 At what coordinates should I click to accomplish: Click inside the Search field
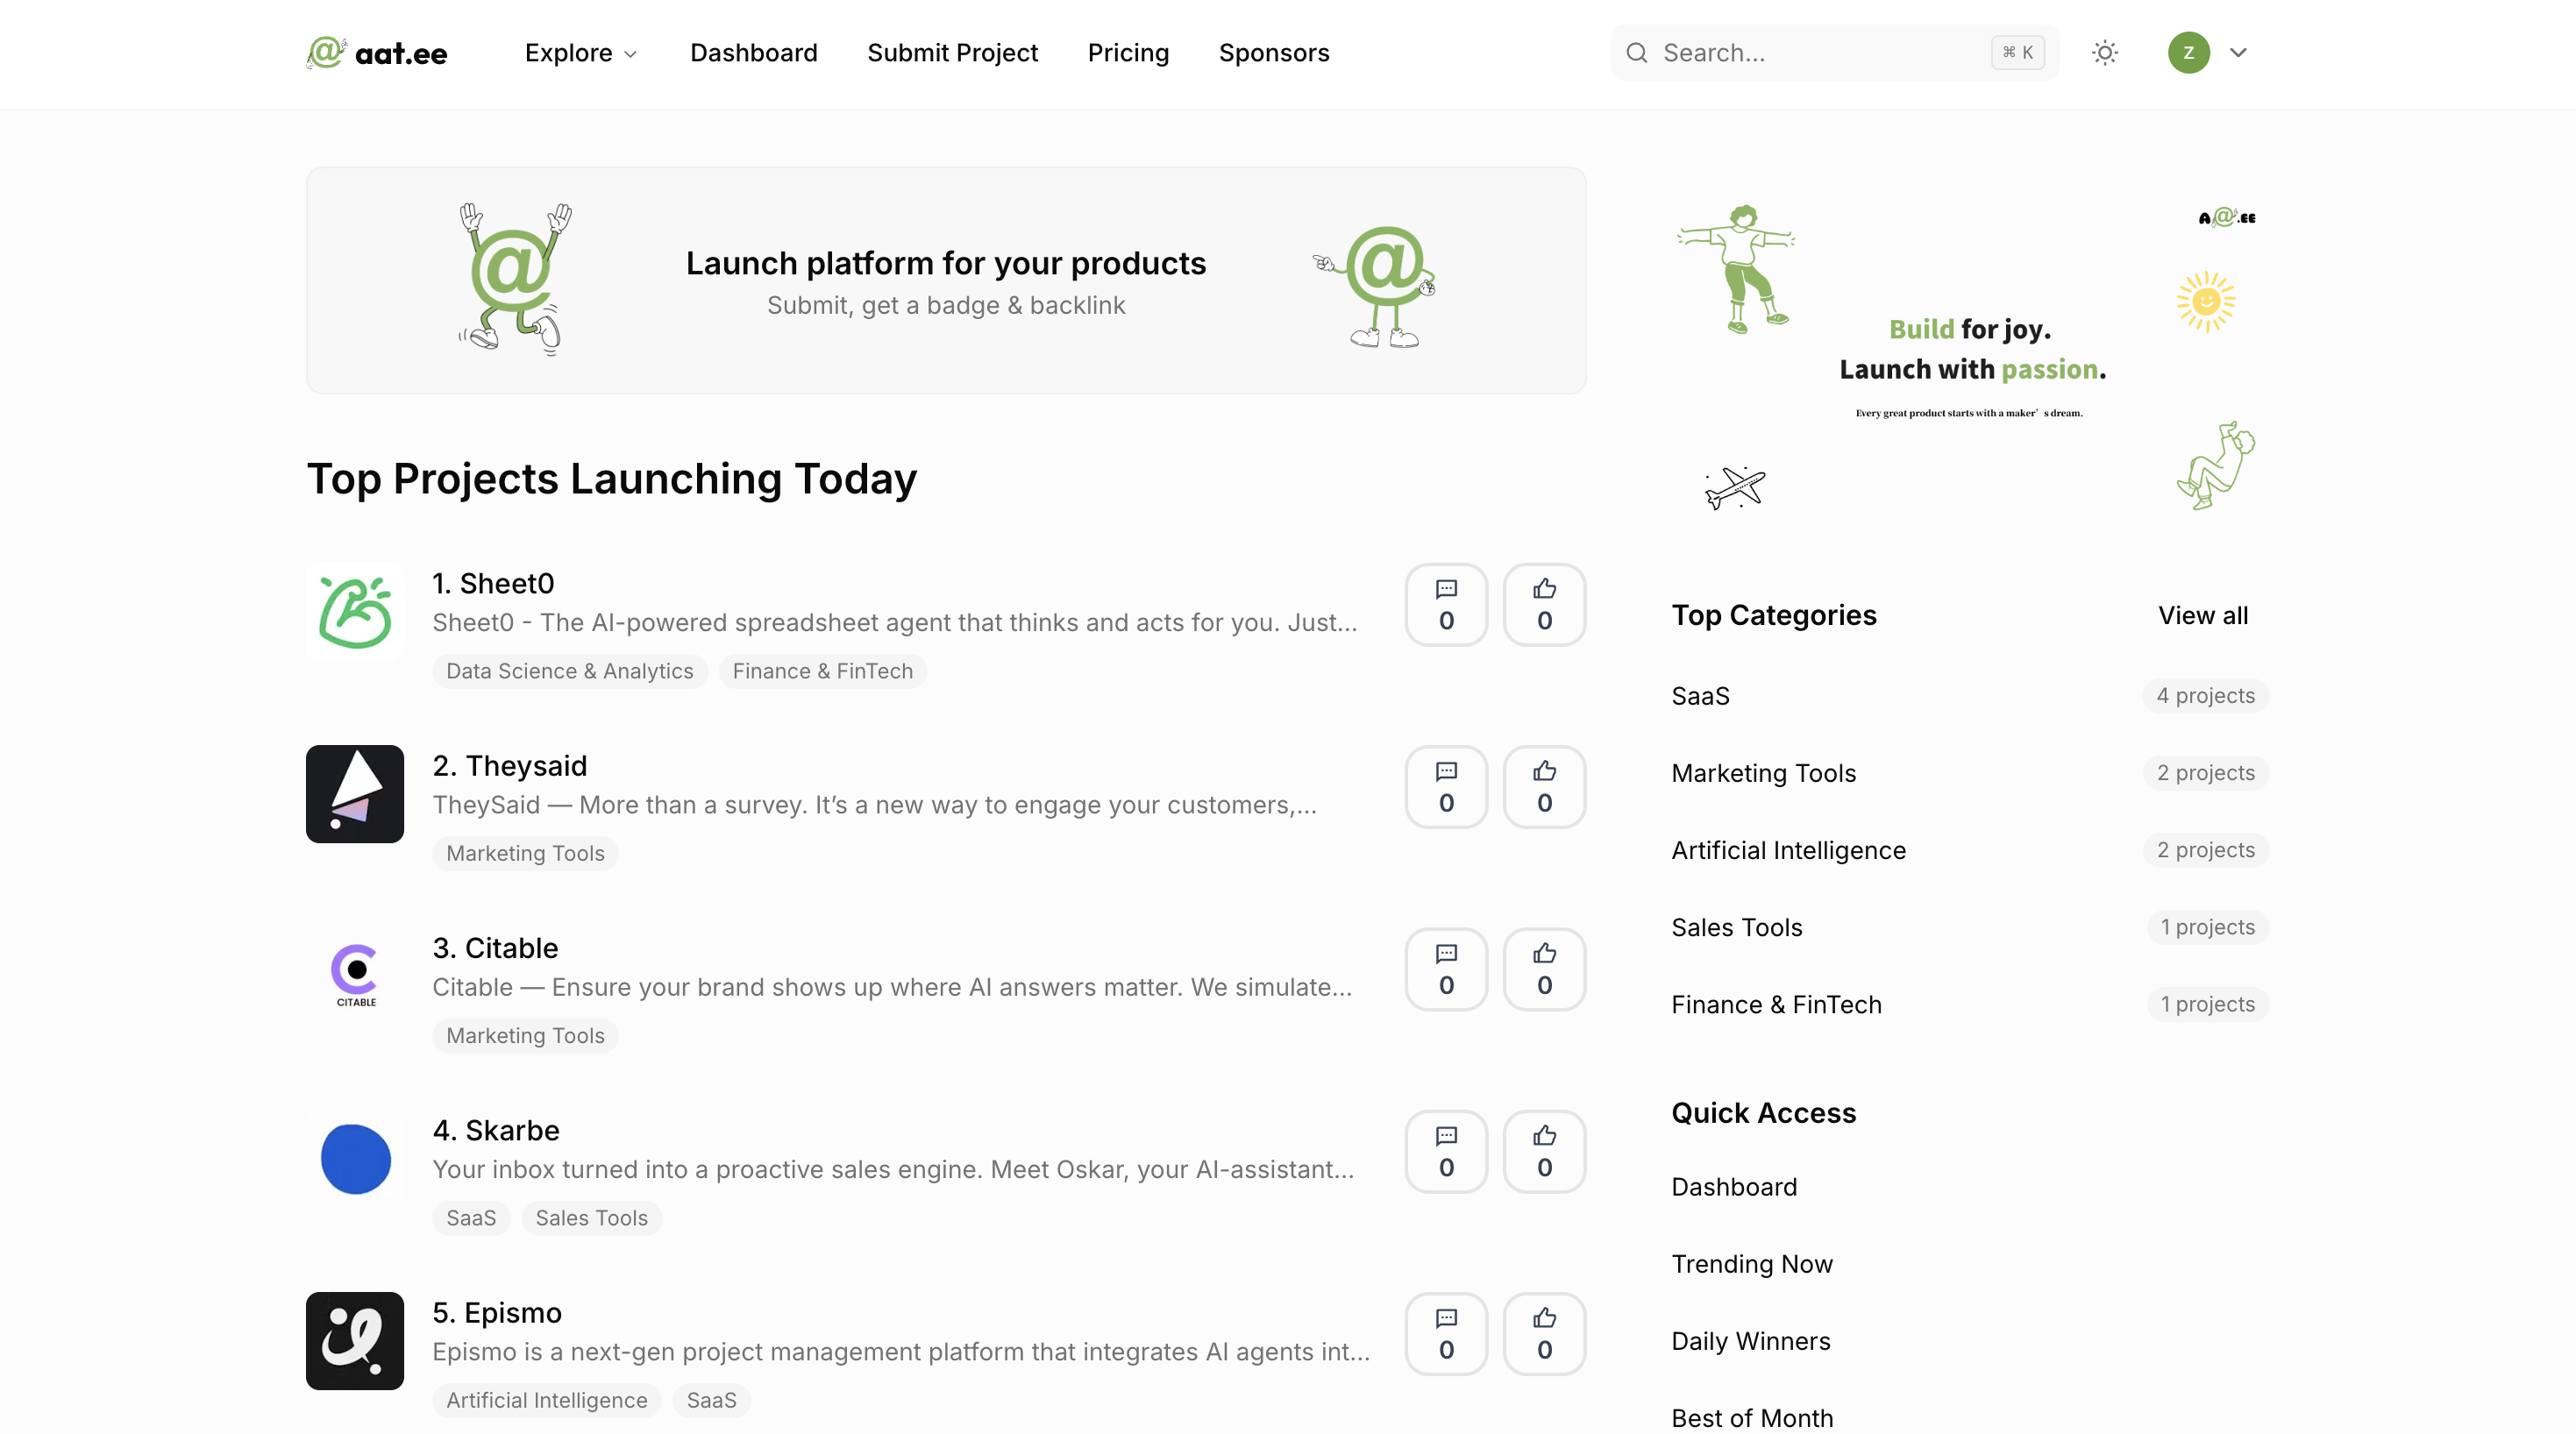pos(1800,52)
